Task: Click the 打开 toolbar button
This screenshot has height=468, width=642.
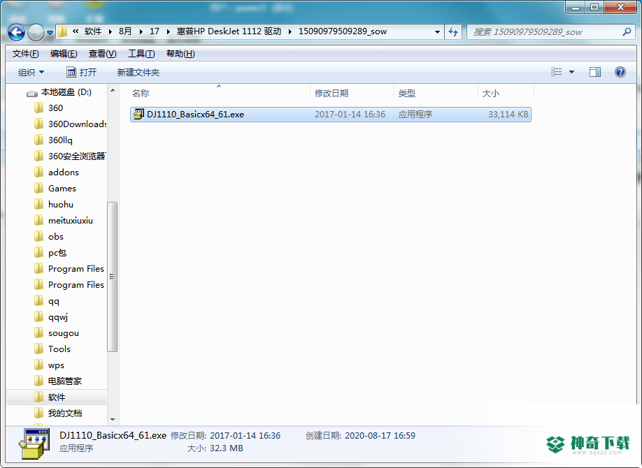Action: tap(82, 73)
